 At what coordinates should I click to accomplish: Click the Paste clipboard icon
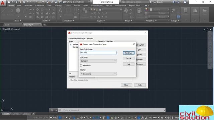point(195,10)
